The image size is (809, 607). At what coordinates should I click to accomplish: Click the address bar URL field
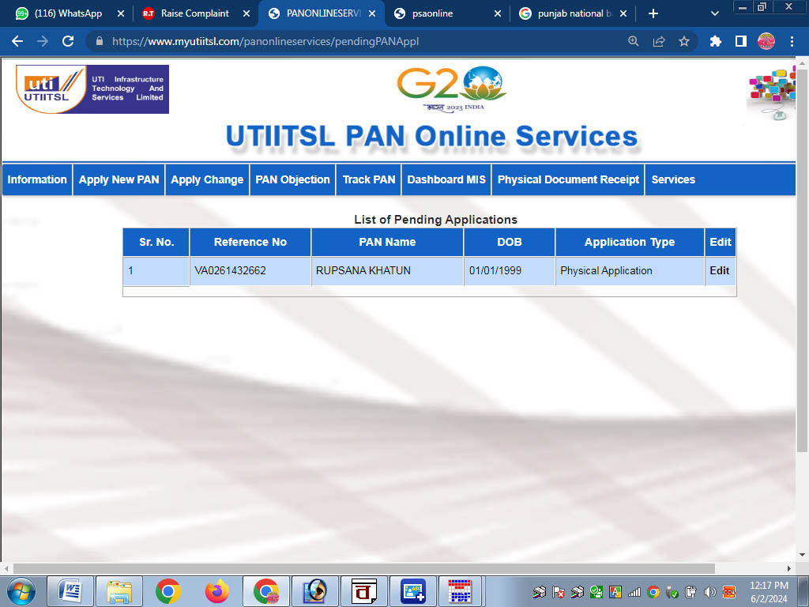click(356, 42)
